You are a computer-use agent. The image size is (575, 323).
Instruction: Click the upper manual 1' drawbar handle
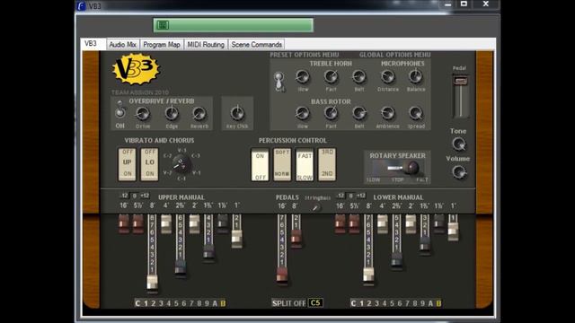click(236, 238)
